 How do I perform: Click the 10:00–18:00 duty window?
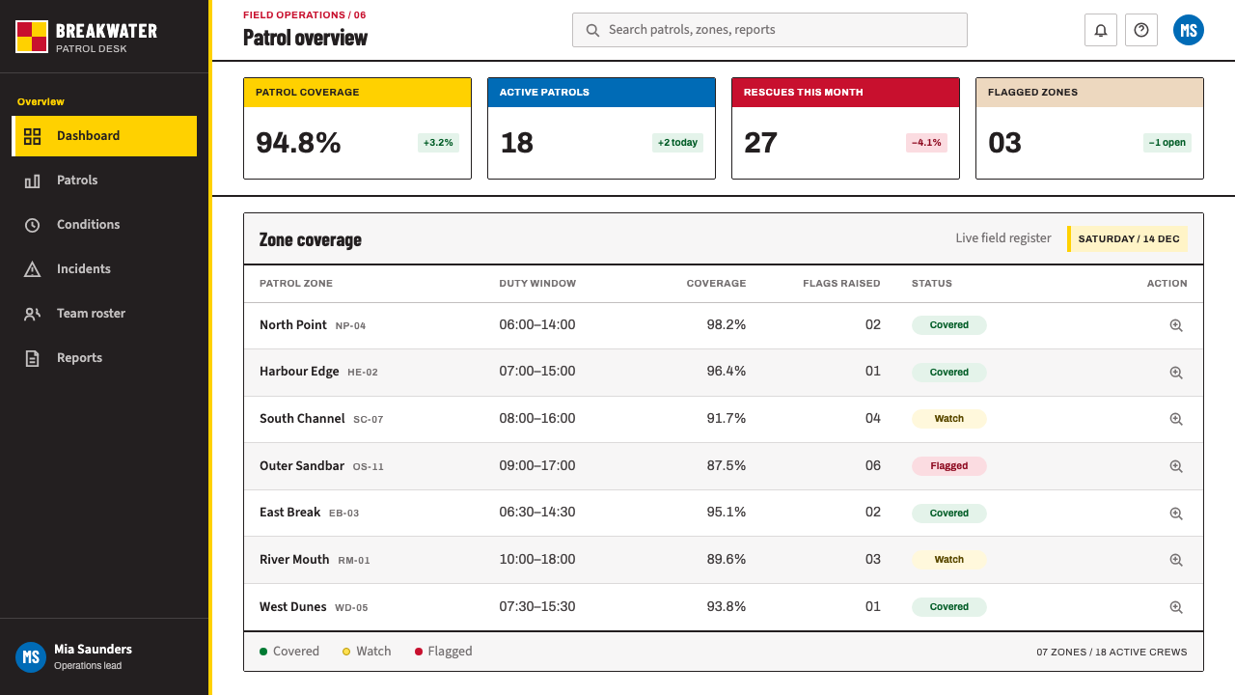537,559
